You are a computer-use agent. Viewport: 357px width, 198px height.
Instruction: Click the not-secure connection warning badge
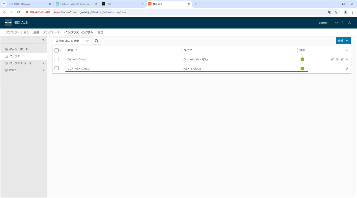(x=38, y=12)
